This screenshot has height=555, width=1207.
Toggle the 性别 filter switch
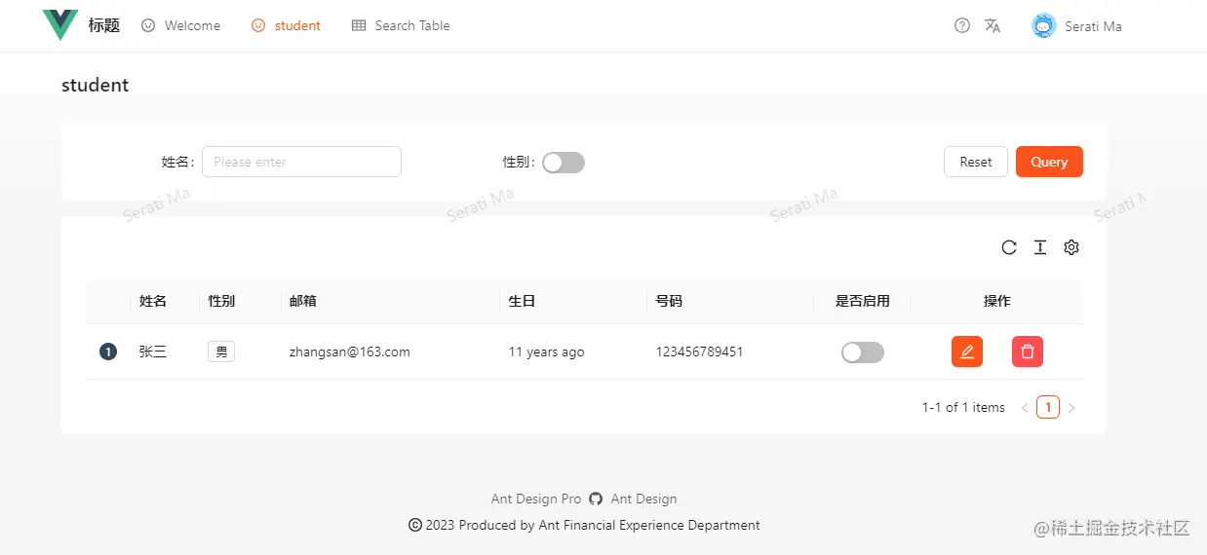click(x=564, y=163)
